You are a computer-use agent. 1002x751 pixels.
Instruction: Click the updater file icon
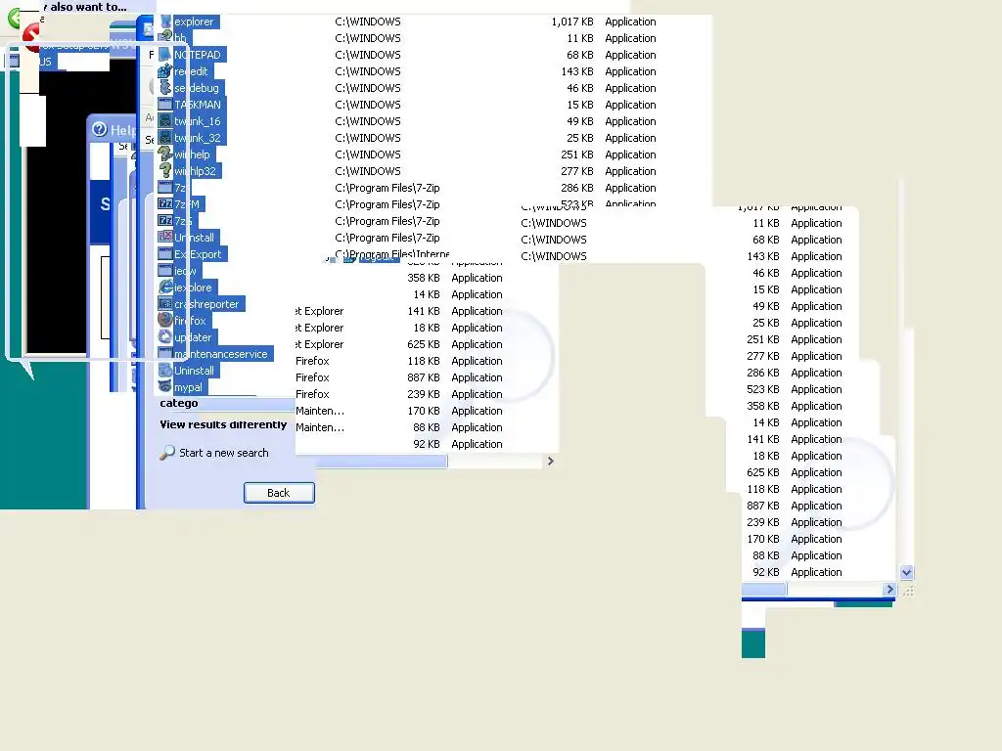pyautogui.click(x=165, y=337)
